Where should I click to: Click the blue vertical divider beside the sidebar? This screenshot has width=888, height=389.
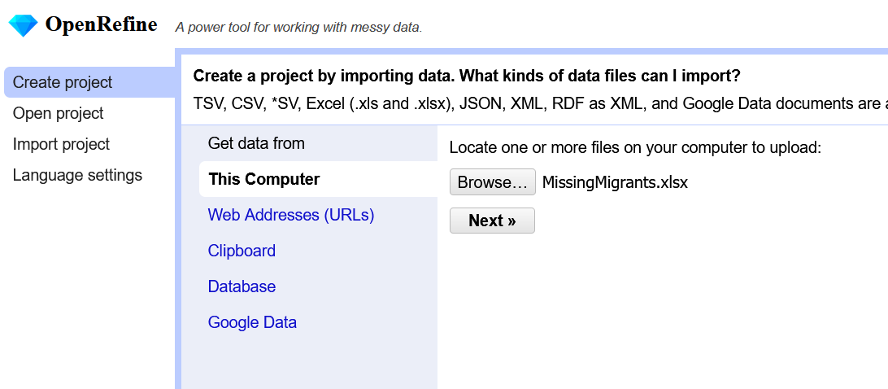pos(178,244)
